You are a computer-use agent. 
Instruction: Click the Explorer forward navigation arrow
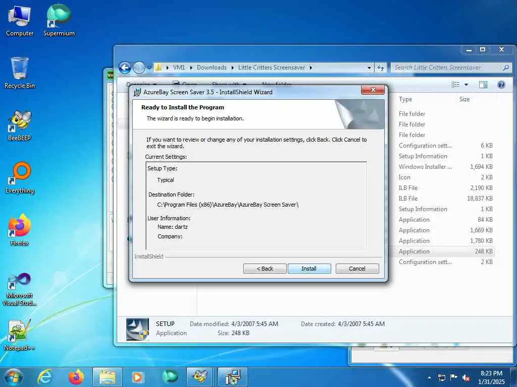point(139,68)
